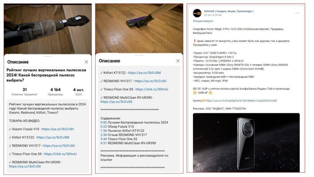Screen dimensions: 314x177
Task: Click the post date 23 окт в 20:40
Action: (x=213, y=15)
